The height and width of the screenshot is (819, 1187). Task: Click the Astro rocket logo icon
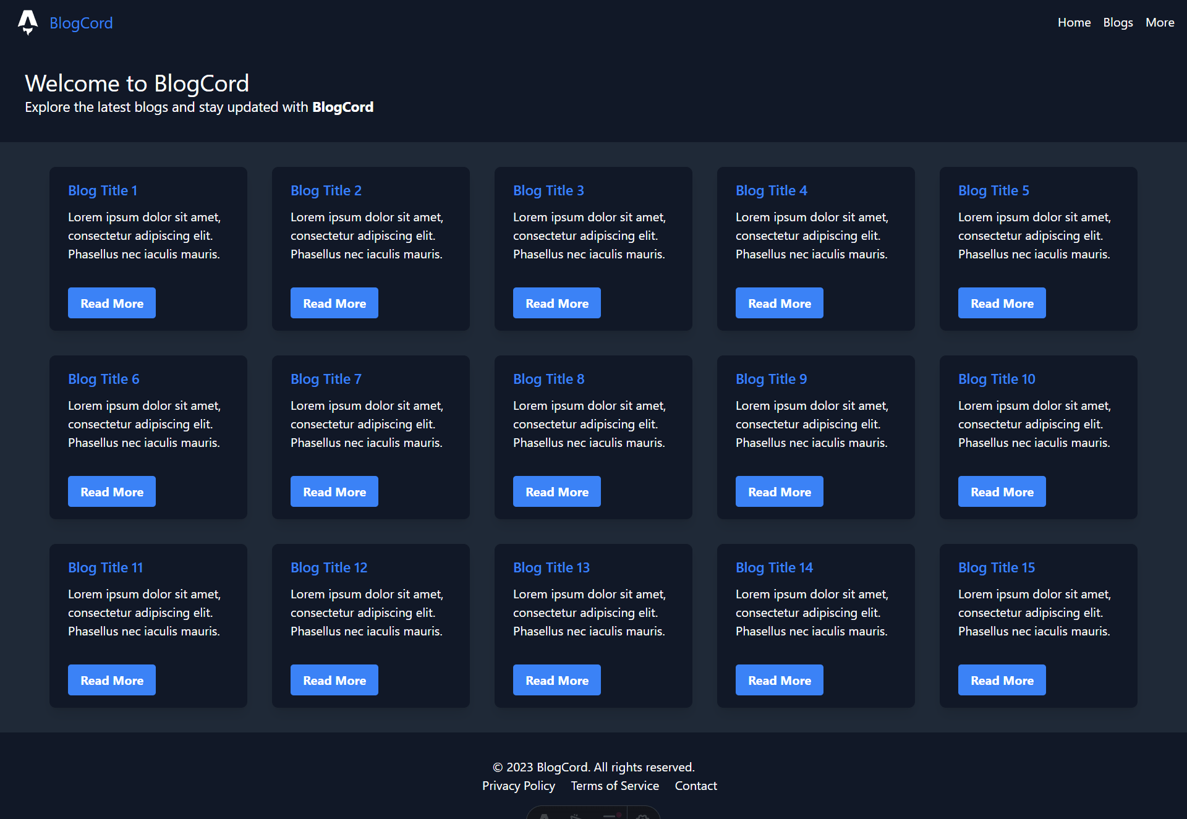(x=28, y=22)
